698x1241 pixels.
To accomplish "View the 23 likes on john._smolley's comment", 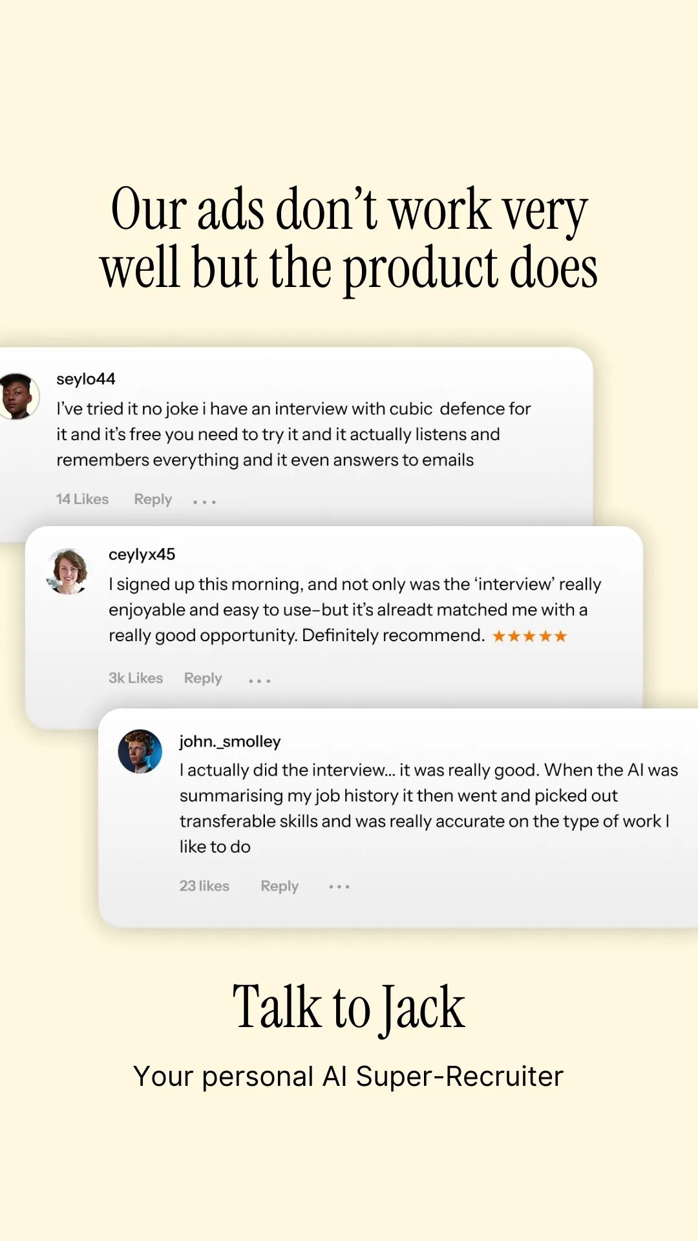I will (204, 886).
